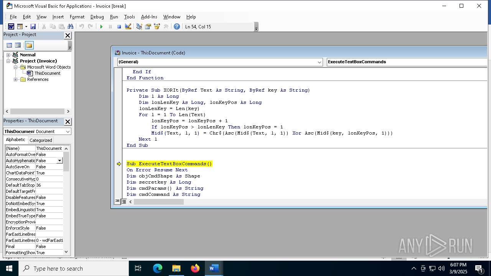491x276 pixels.
Task: Switch to the Alphabetic properties tab
Action: point(15,140)
